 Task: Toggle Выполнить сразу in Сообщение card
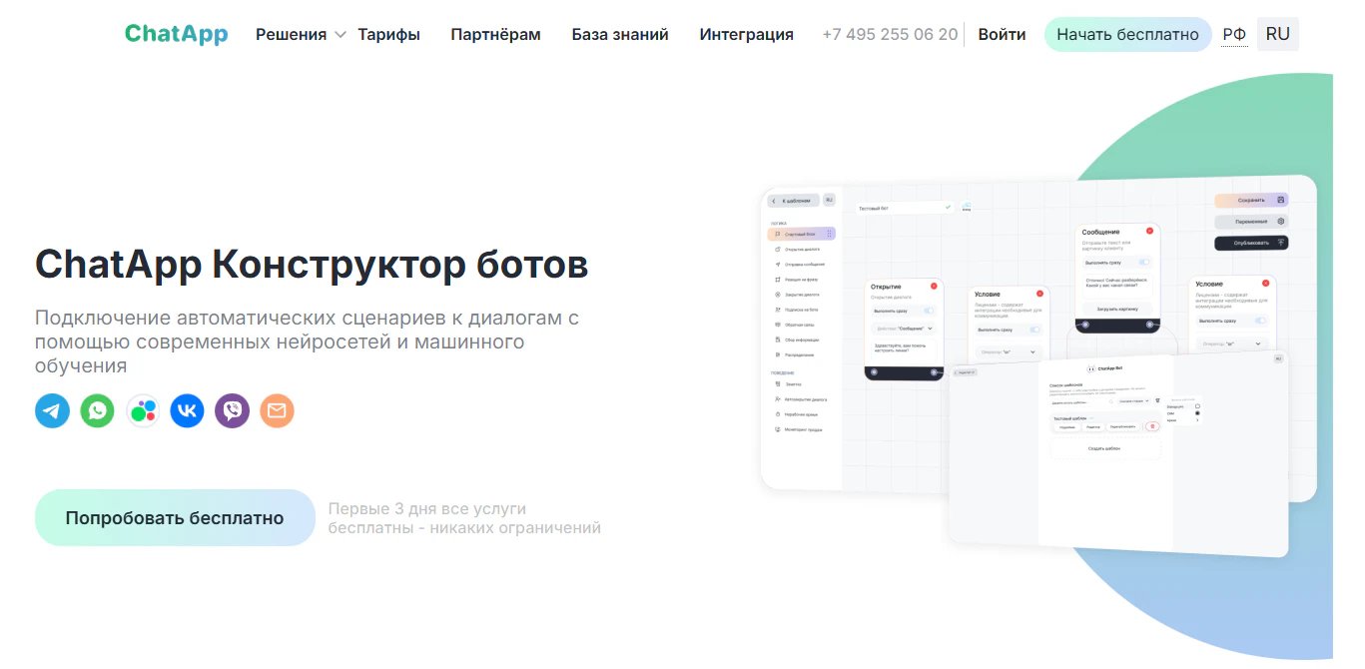coord(1144,262)
